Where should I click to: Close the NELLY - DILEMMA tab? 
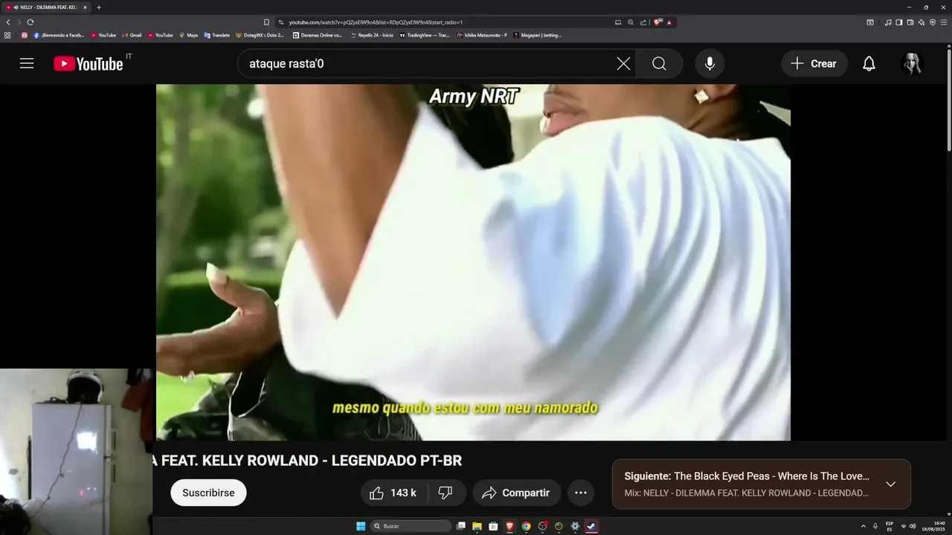pos(85,7)
